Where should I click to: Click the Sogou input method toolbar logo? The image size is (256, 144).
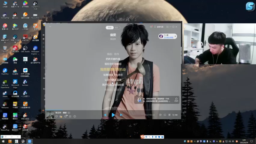click(142, 137)
